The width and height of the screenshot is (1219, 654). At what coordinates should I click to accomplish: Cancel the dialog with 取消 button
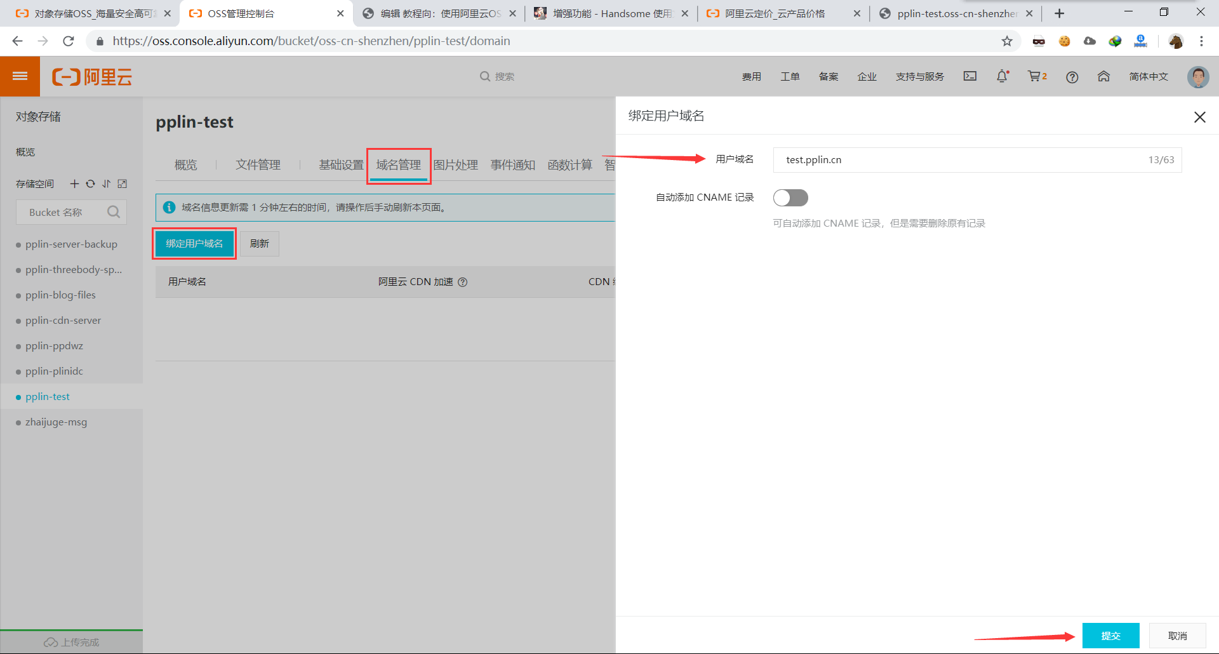1178,635
